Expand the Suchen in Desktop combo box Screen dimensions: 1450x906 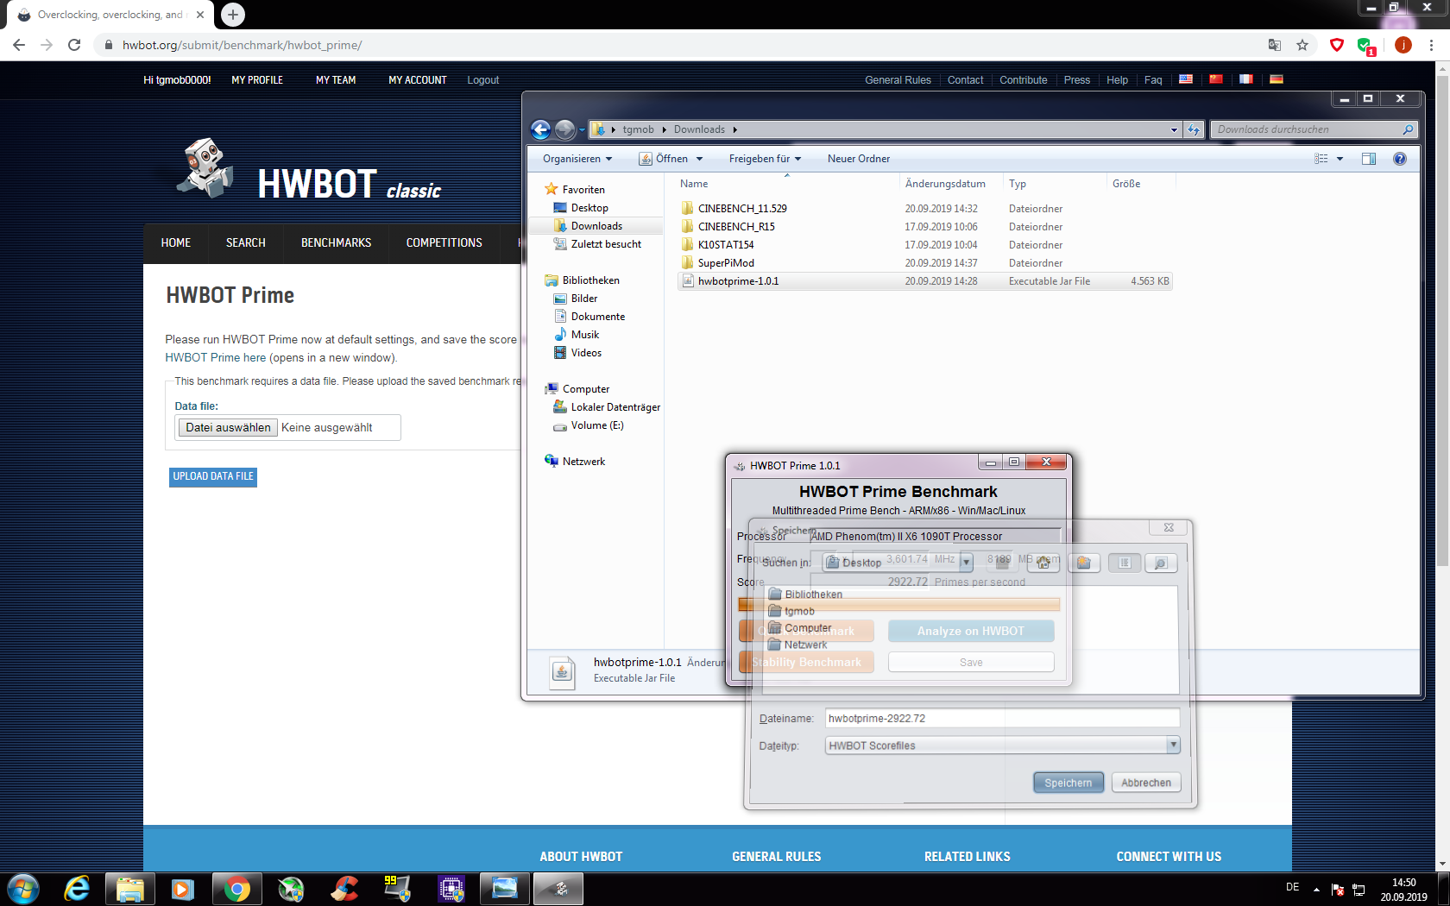click(x=967, y=563)
